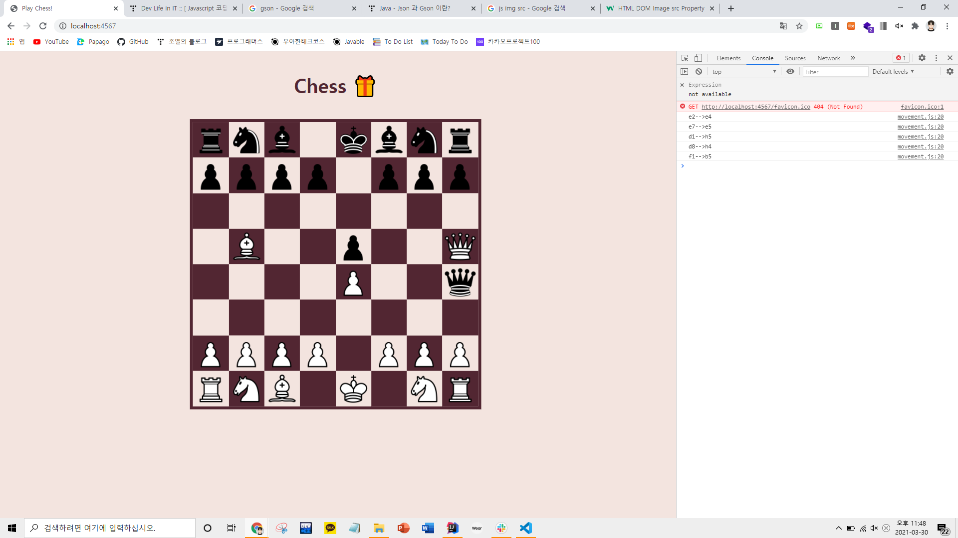This screenshot has width=958, height=538.
Task: Open the top frame context dropdown
Action: coord(743,71)
